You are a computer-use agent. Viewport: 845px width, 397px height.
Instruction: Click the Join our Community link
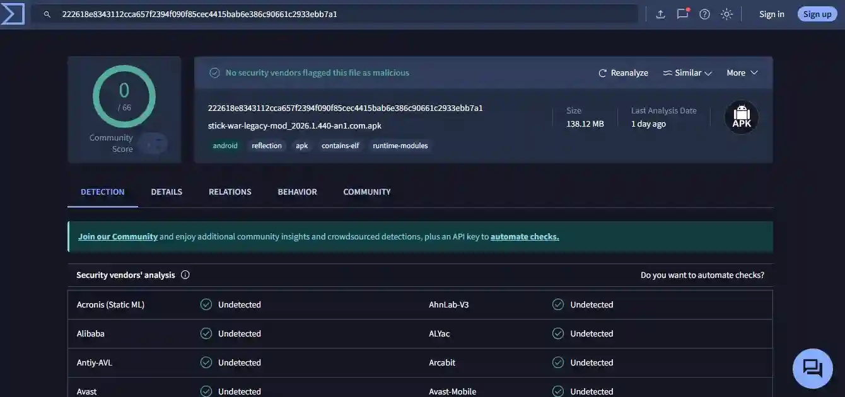[118, 237]
